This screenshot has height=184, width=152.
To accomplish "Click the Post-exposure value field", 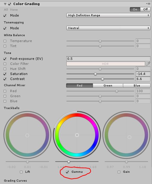I will pyautogui.click(x=108, y=59).
